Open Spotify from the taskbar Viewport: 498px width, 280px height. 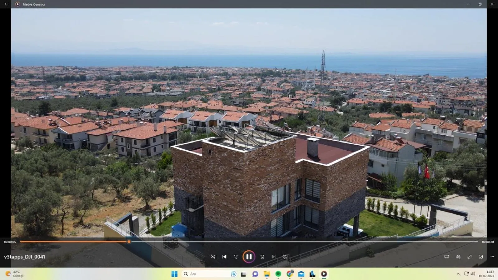click(278, 274)
